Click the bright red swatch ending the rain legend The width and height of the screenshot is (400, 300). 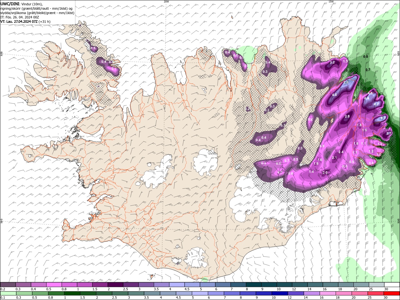(392, 293)
